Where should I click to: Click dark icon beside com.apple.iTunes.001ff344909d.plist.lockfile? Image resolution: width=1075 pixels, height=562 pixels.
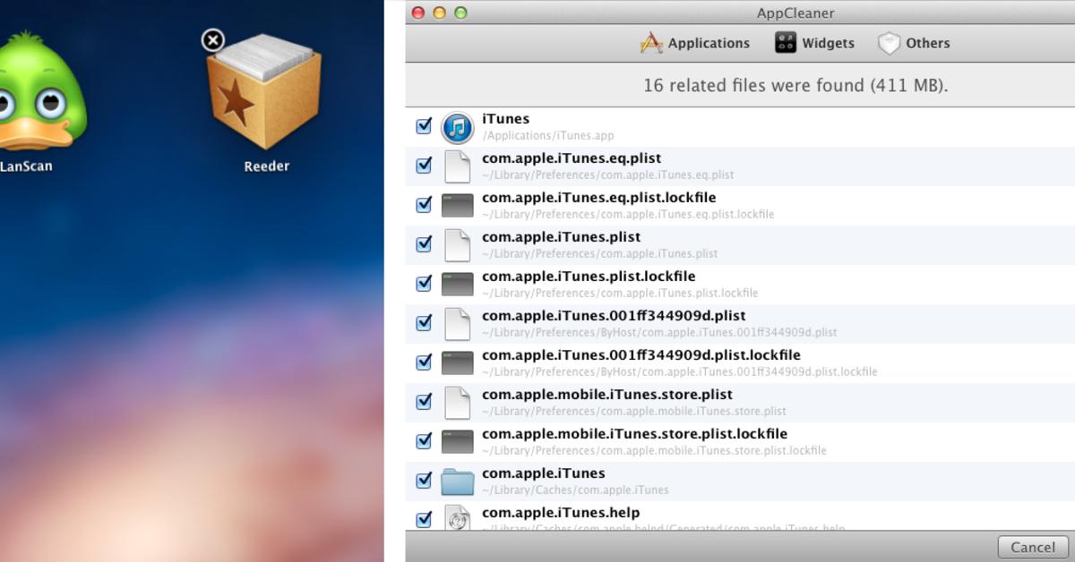pyautogui.click(x=457, y=363)
